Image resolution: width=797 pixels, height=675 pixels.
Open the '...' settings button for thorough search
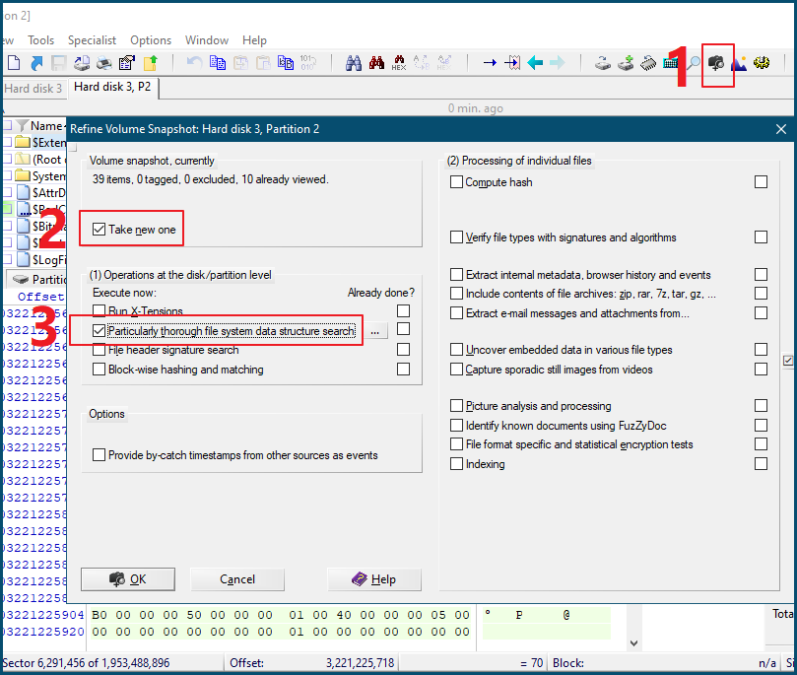point(375,332)
